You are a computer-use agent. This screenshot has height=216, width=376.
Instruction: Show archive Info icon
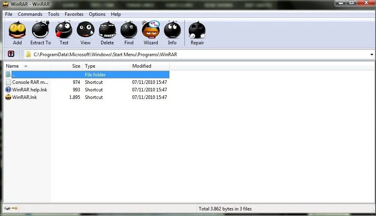[172, 30]
